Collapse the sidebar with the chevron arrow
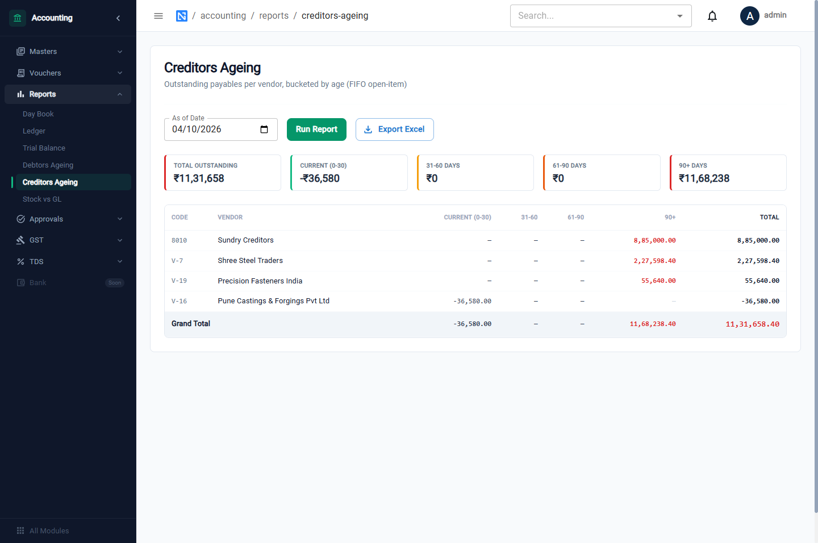The width and height of the screenshot is (818, 543). 118,18
